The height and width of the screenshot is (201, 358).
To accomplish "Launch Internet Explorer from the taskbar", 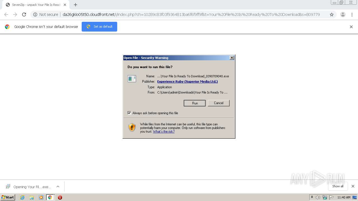I will pos(22,197).
